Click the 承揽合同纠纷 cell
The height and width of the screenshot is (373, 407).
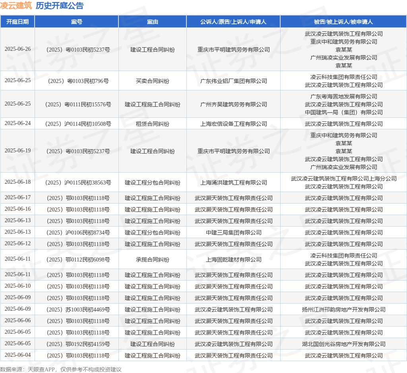(152, 260)
